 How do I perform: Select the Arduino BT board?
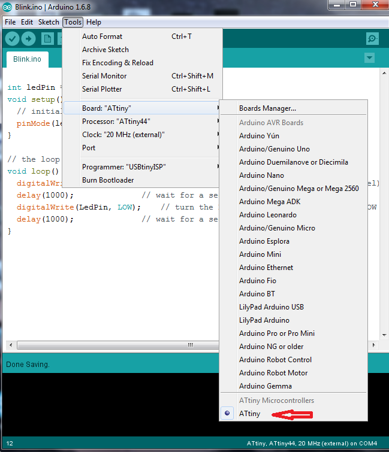[x=293, y=294]
